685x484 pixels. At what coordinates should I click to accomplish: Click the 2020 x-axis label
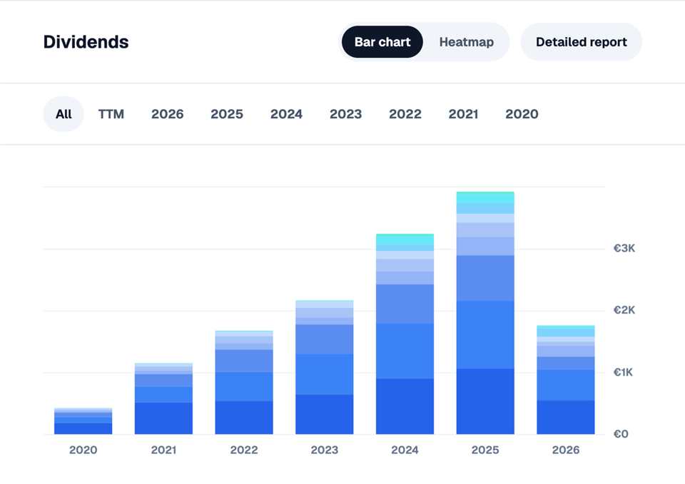(x=83, y=450)
